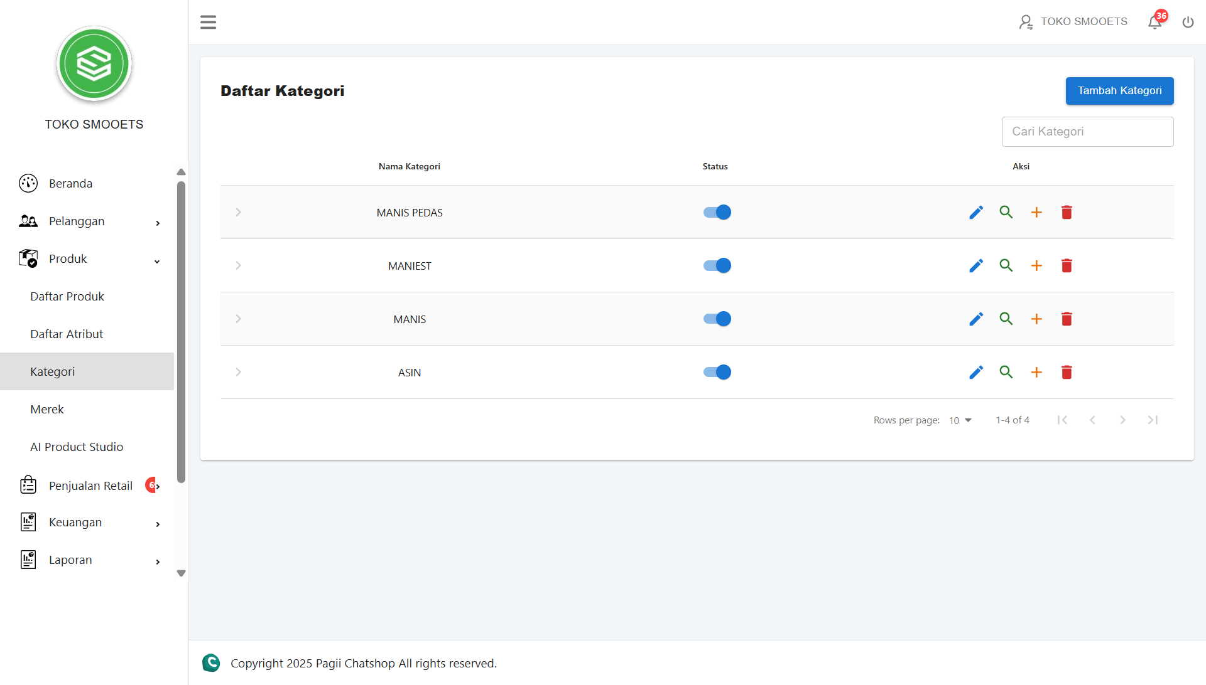Focus the Cari Kategori search field
Viewport: 1206px width, 685px height.
pyautogui.click(x=1087, y=132)
